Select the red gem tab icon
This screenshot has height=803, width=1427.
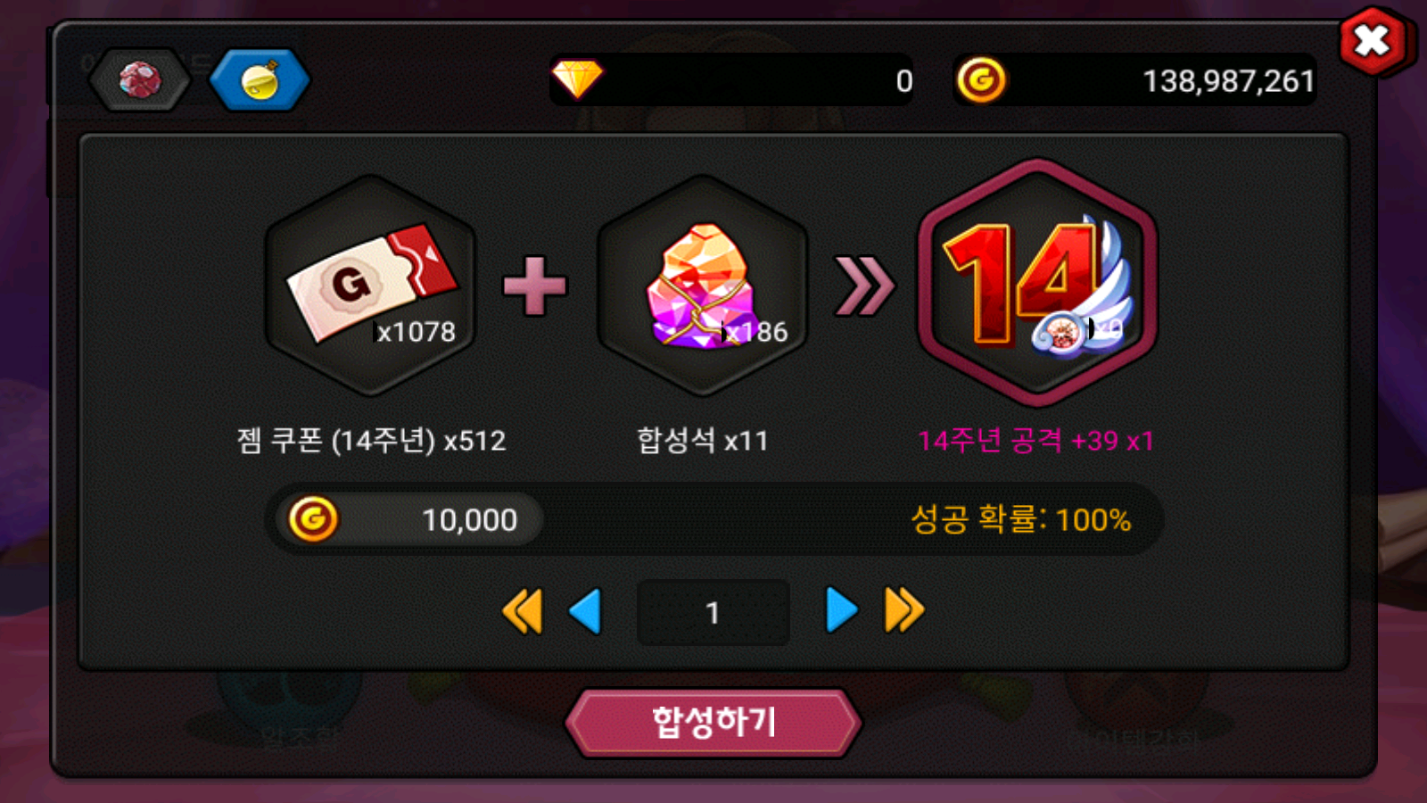[x=140, y=80]
